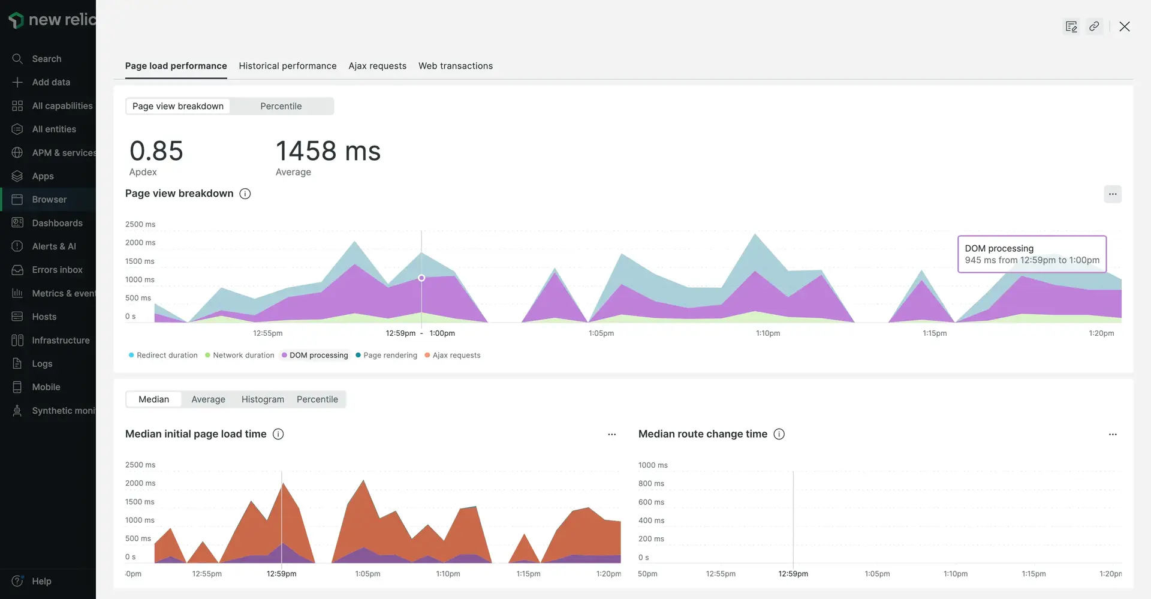Viewport: 1151px width, 599px height.
Task: Switch to the Ajax requests tab
Action: [377, 66]
